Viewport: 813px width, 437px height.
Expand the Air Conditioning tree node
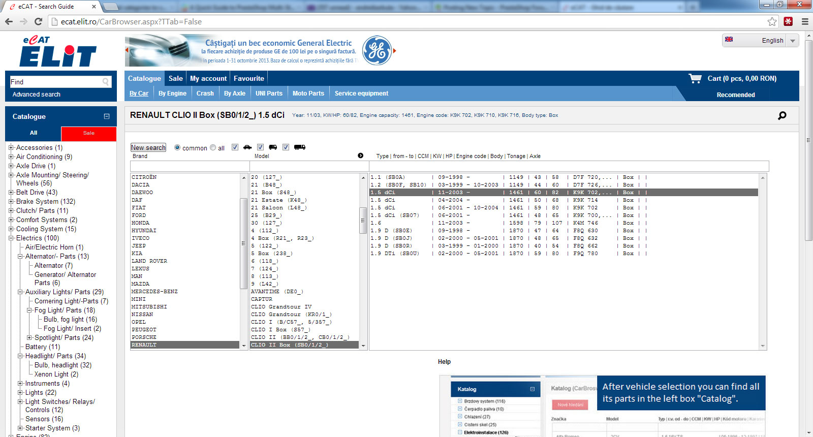pos(11,157)
